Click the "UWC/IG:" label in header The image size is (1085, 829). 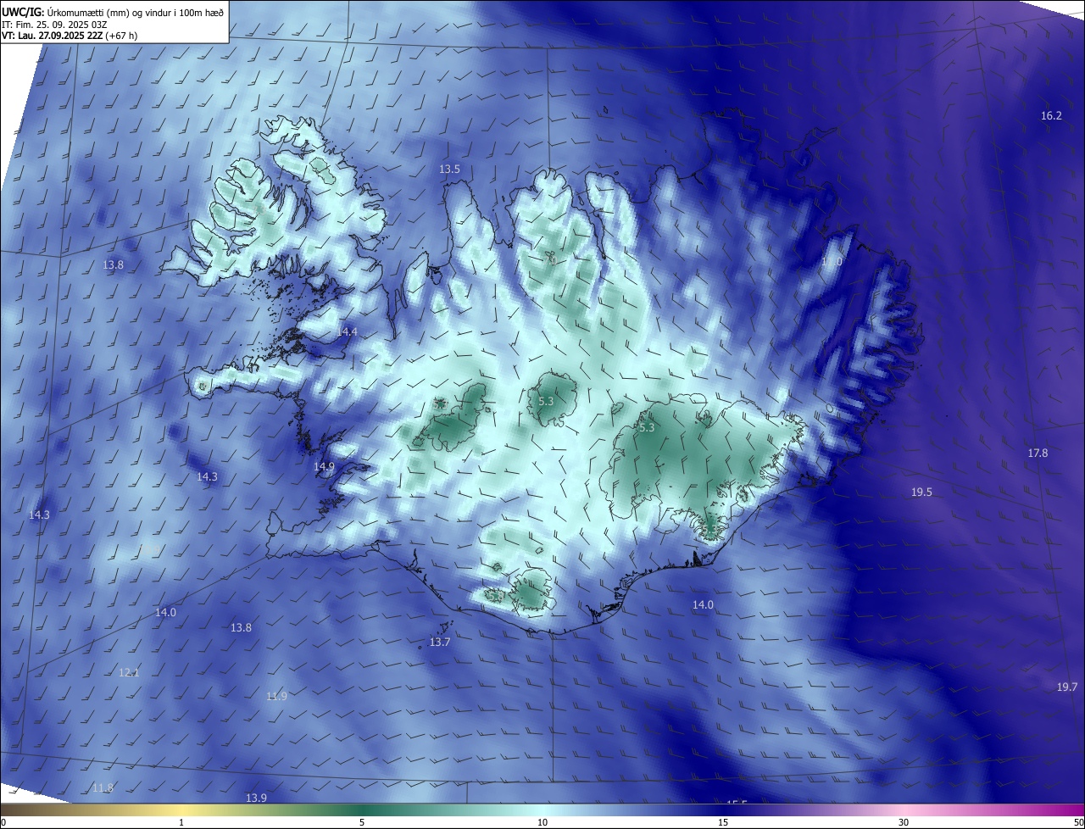[x=23, y=13]
